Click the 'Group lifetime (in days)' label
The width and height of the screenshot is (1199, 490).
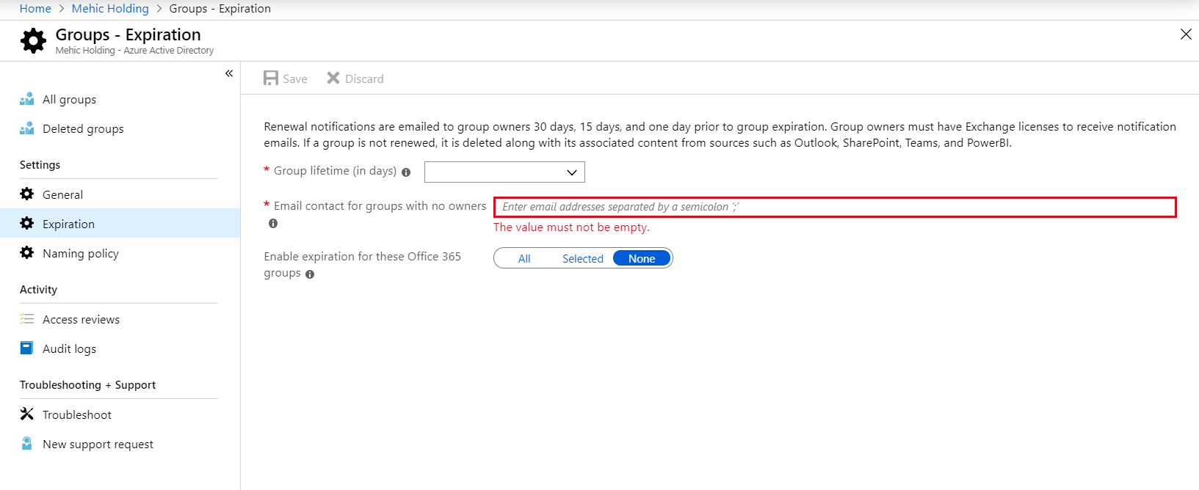[335, 170]
